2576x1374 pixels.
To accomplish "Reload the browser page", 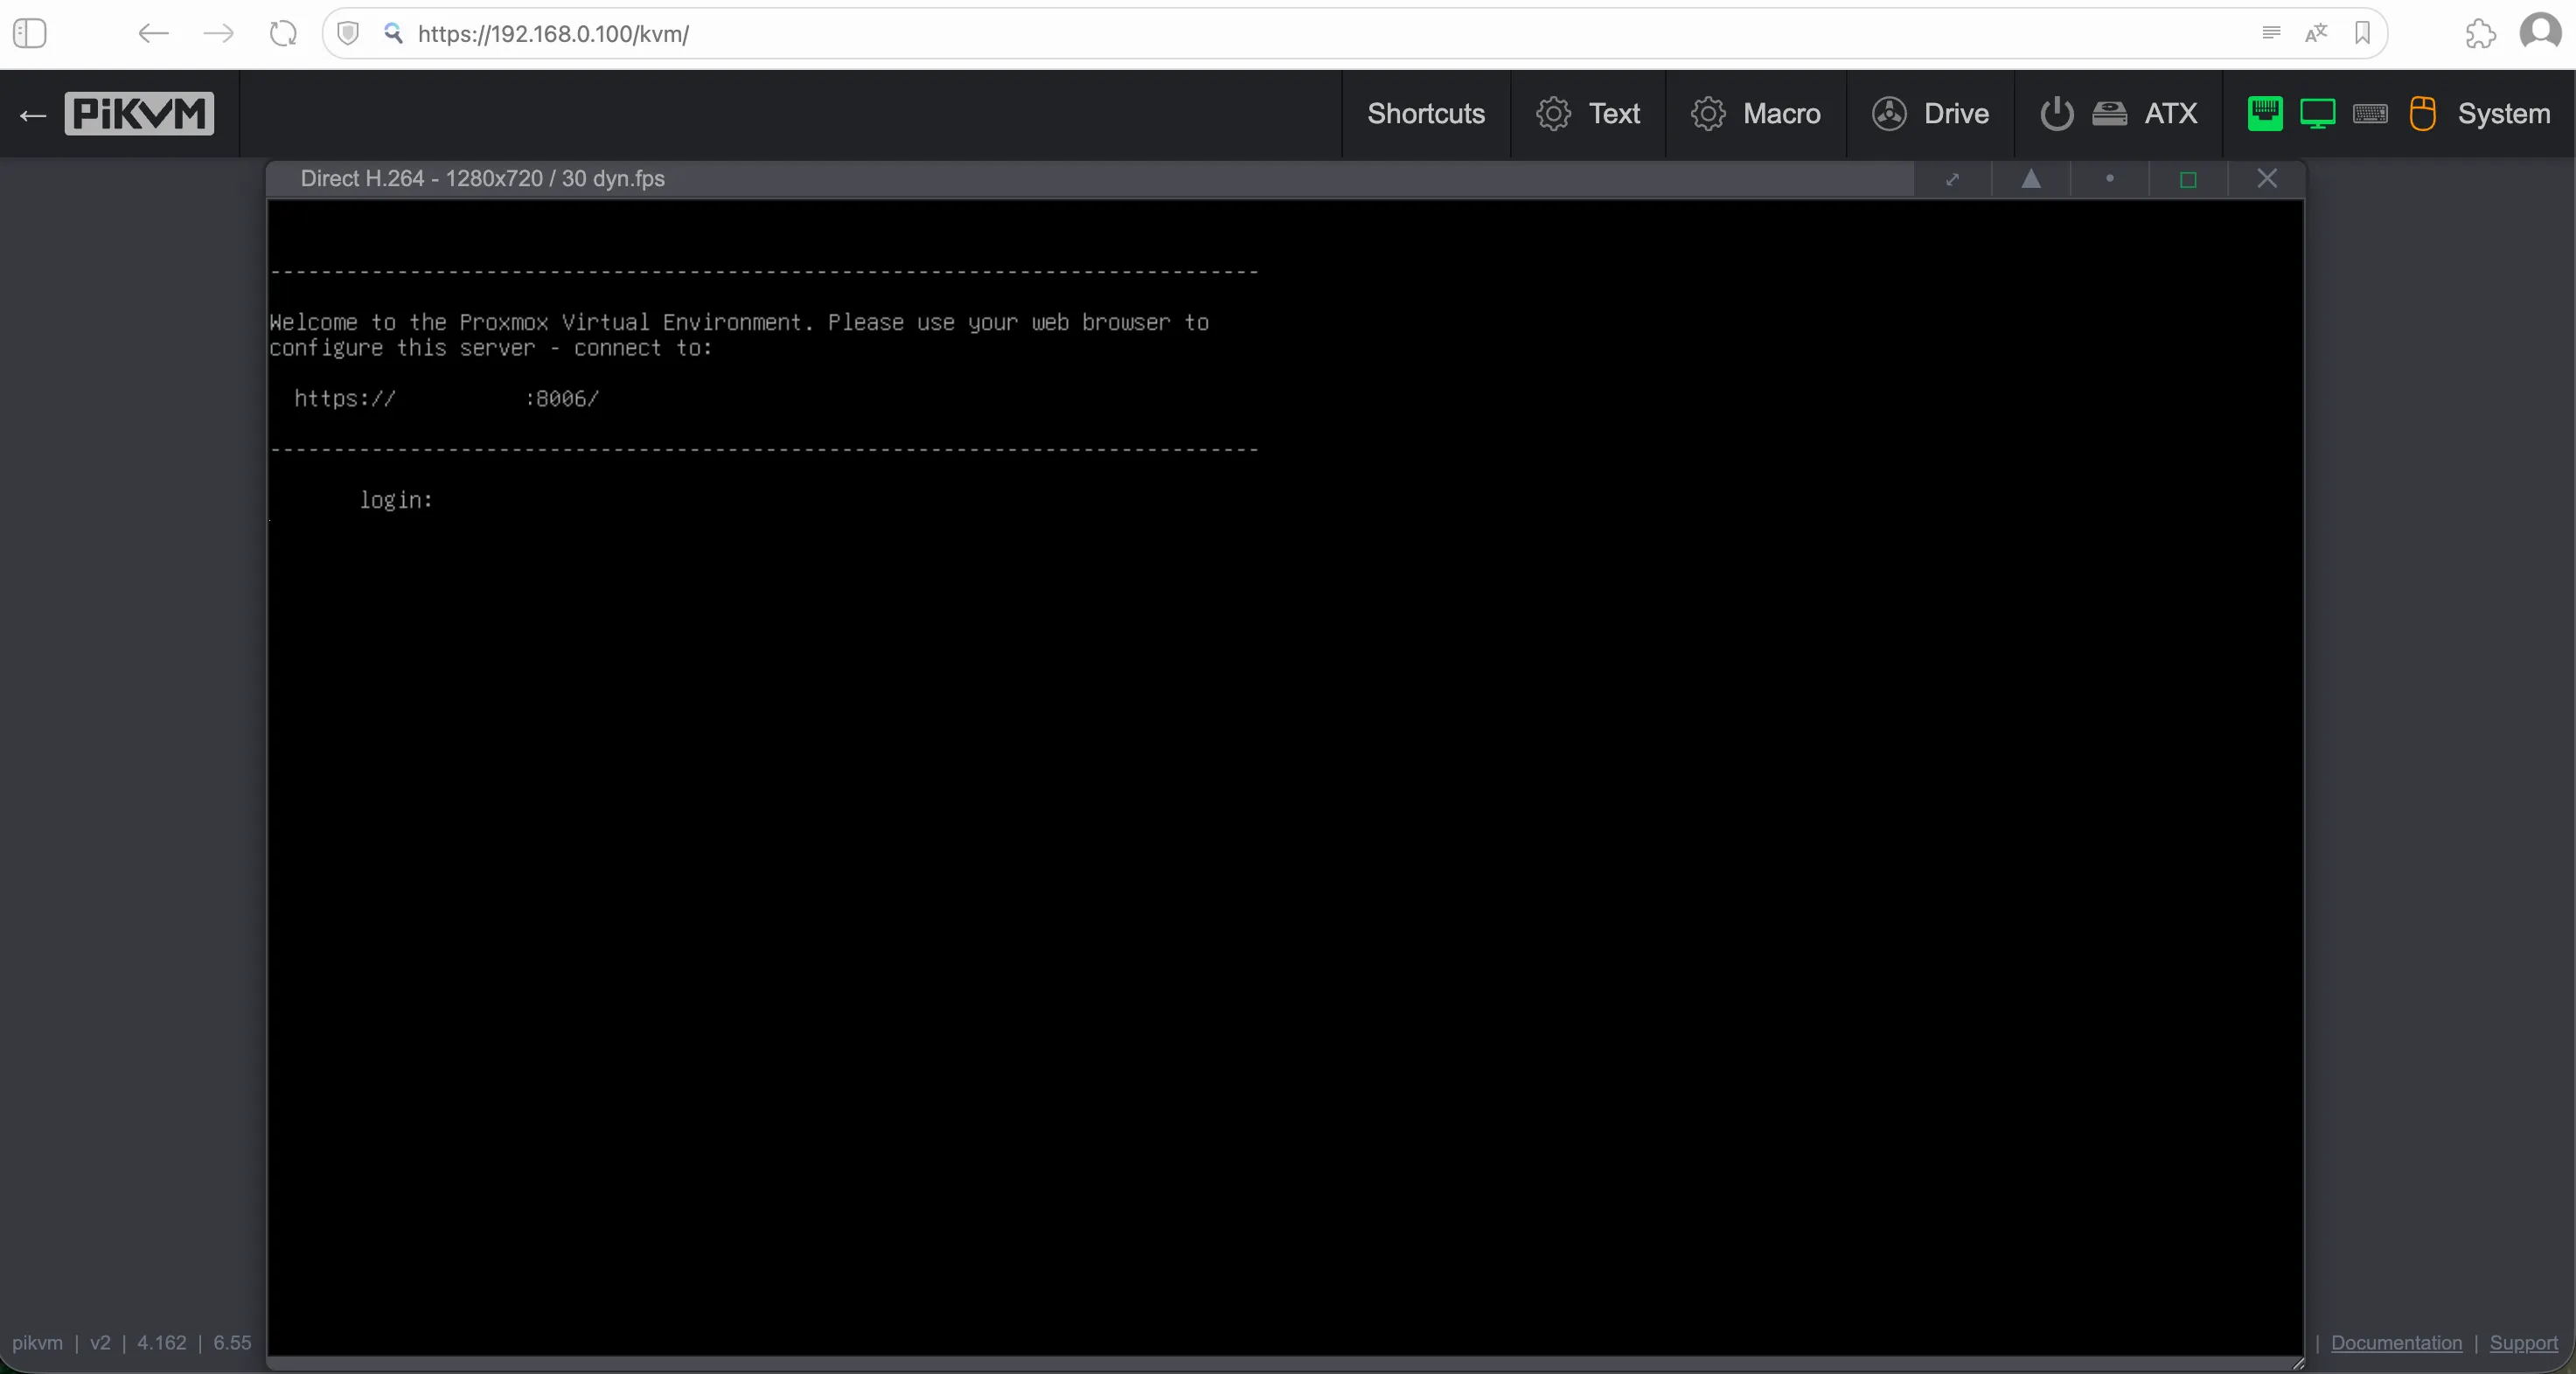I will coord(283,34).
